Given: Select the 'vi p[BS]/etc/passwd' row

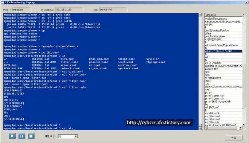Looking at the screenshot, I should coord(223,19).
